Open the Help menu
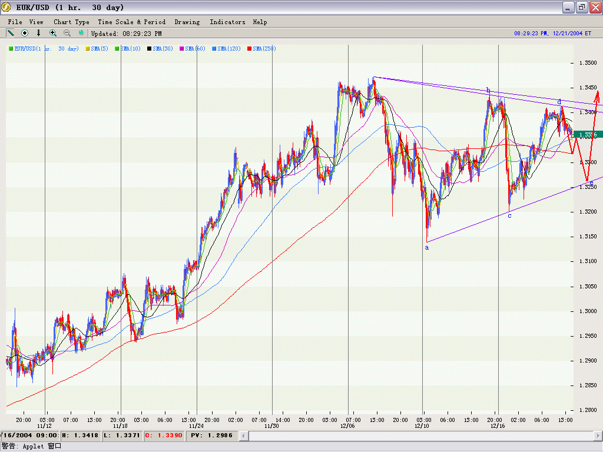This screenshot has width=603, height=452. tap(260, 22)
